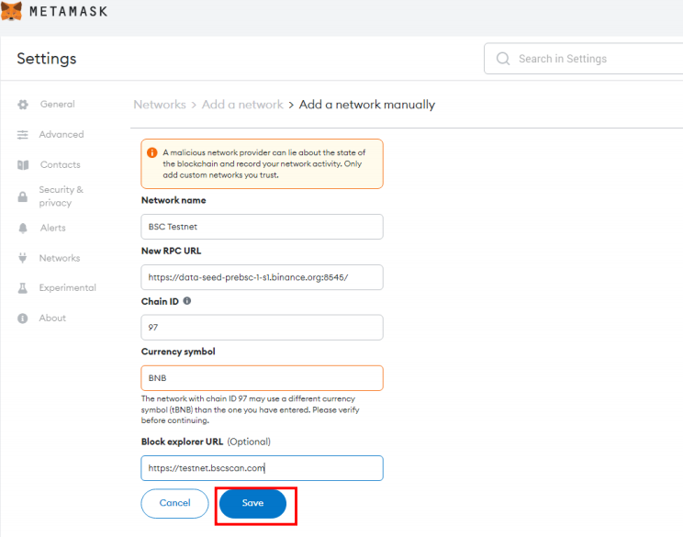Focus the Network name field
The image size is (683, 537).
pos(262,227)
